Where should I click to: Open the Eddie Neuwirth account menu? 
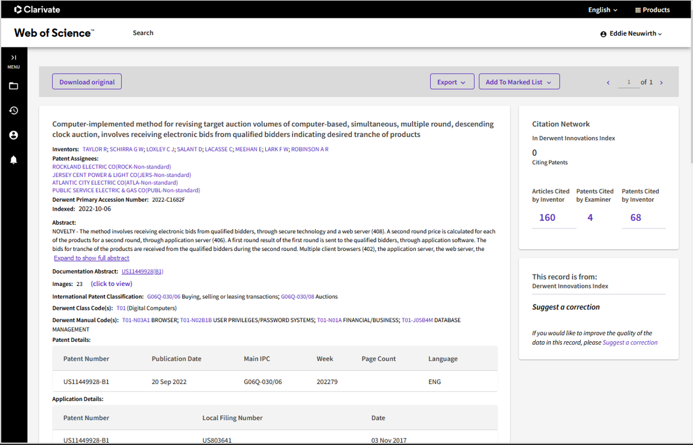(631, 34)
